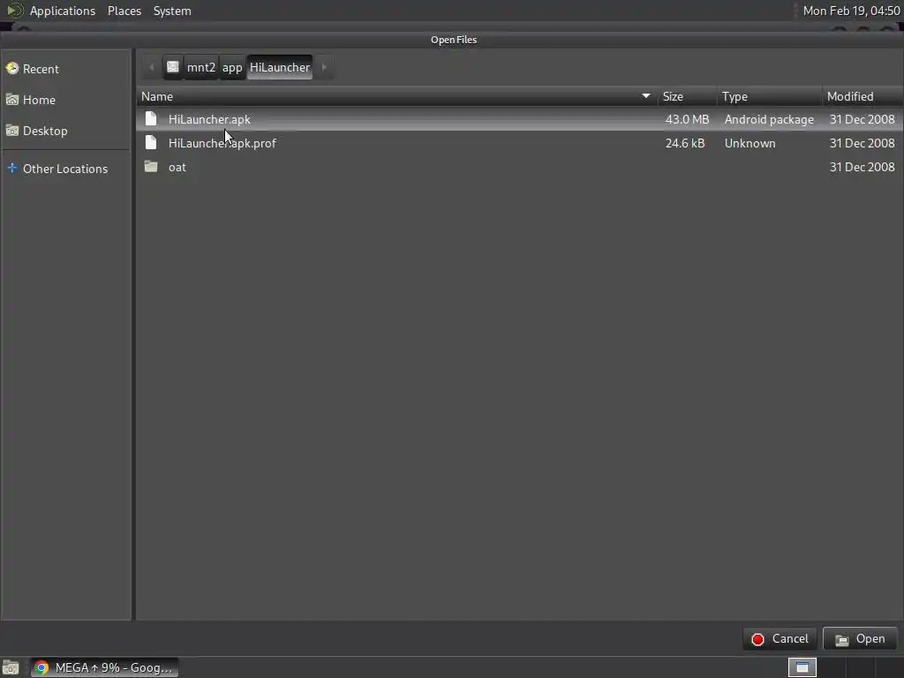Cancel the Open Files dialog
Screen dimensions: 904x678
tap(780, 639)
